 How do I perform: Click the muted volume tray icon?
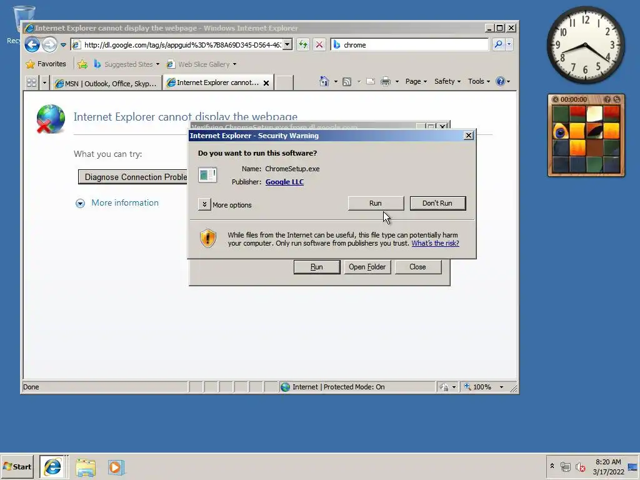pos(580,467)
